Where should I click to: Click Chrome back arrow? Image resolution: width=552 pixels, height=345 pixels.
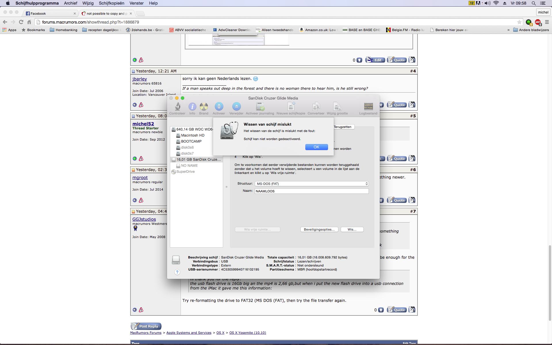(5, 22)
